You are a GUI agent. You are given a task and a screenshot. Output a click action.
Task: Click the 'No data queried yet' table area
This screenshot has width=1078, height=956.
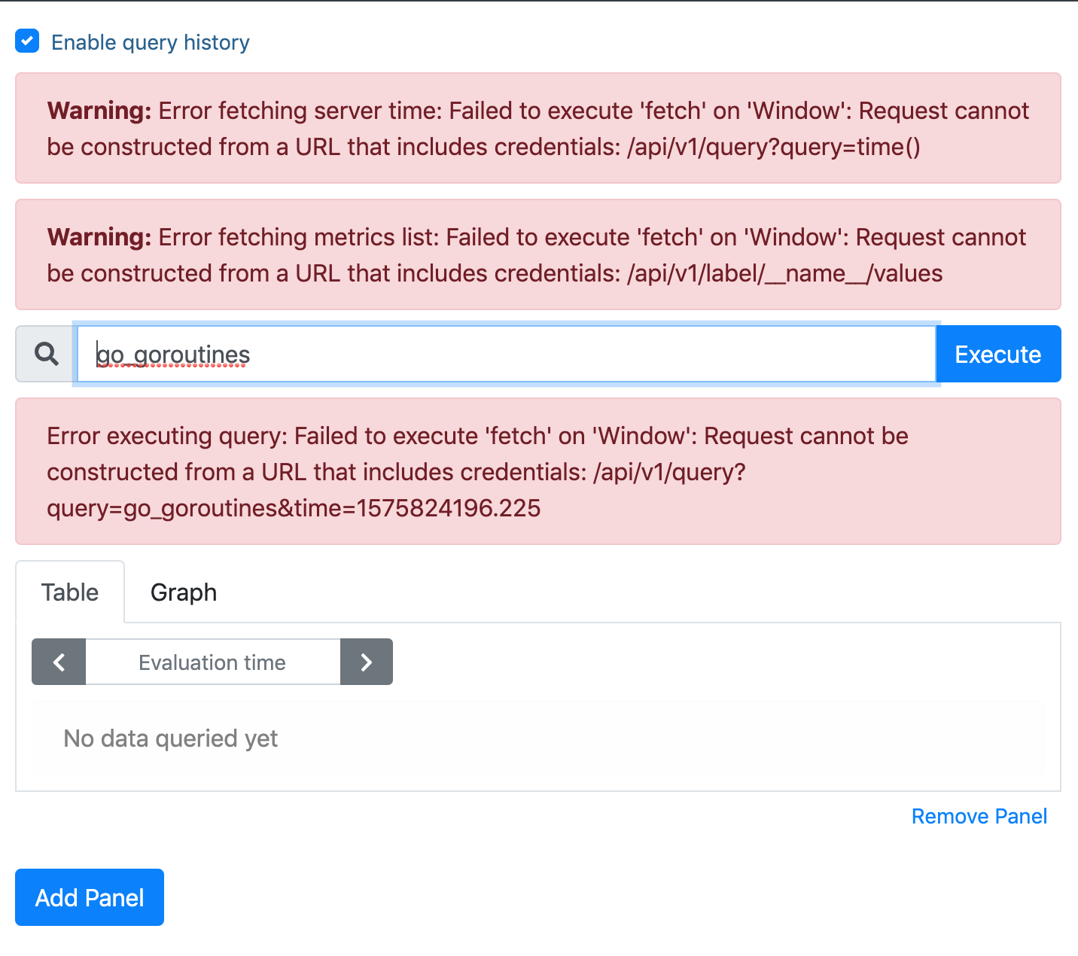tap(170, 738)
